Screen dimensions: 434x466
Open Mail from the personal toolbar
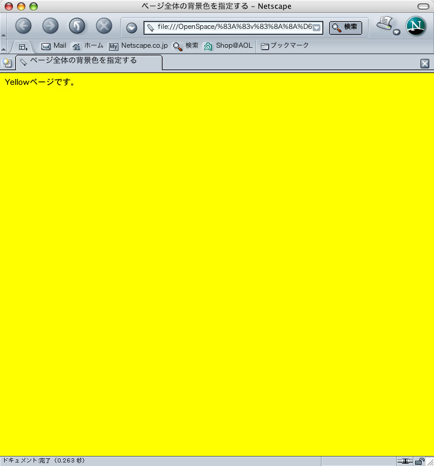(54, 46)
